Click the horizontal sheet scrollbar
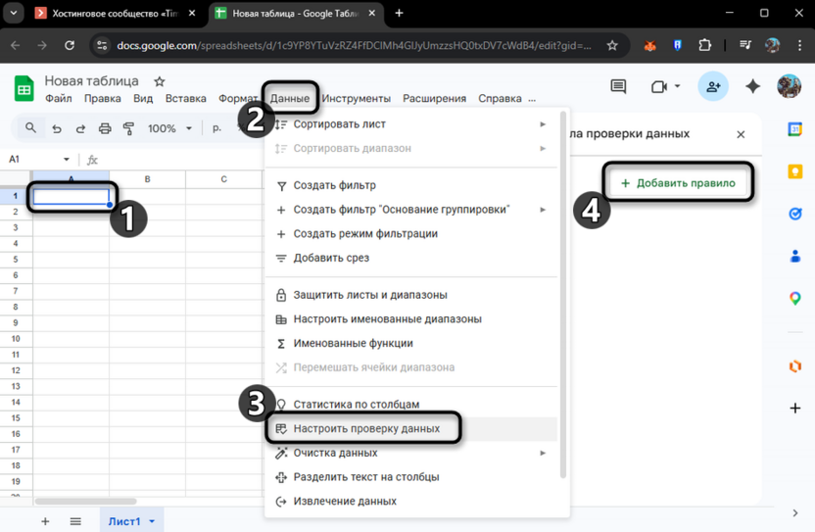The height and width of the screenshot is (532, 815). pyautogui.click(x=86, y=502)
